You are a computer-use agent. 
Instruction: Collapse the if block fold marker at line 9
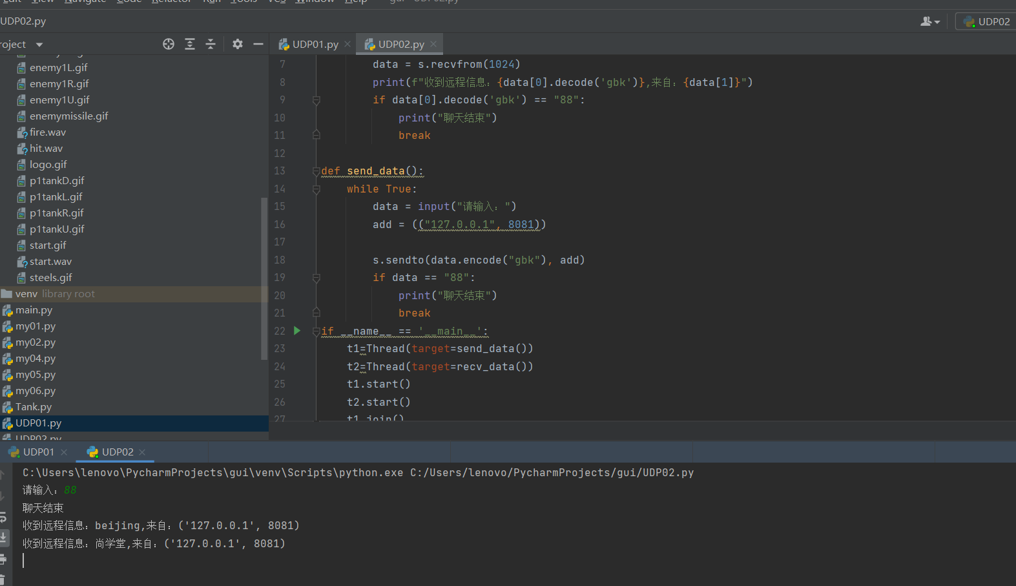tap(316, 100)
